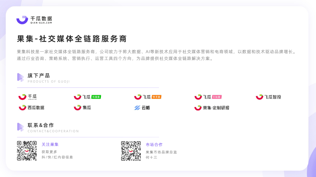
Task: Click the 市场合作 purple link text
Action: pyautogui.click(x=154, y=145)
